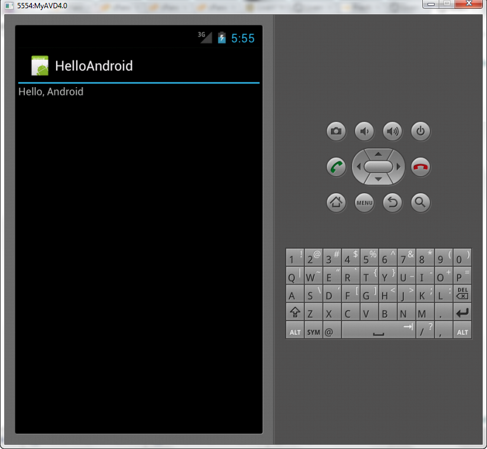Open the MENU hardware button
This screenshot has height=449, width=487.
365,203
